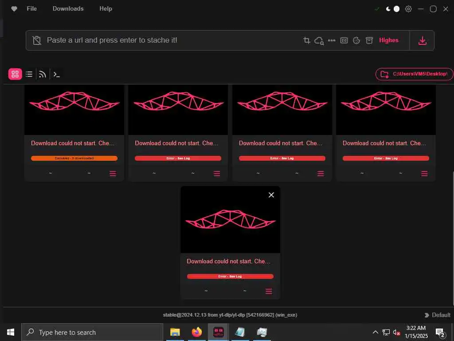This screenshot has width=454, height=341.
Task: Click the bottom-row card's 'Download could not start' title
Action: 228,261
